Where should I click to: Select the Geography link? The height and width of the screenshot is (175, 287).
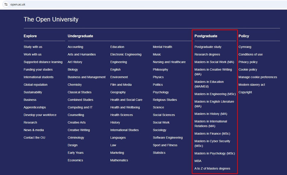(x=118, y=92)
